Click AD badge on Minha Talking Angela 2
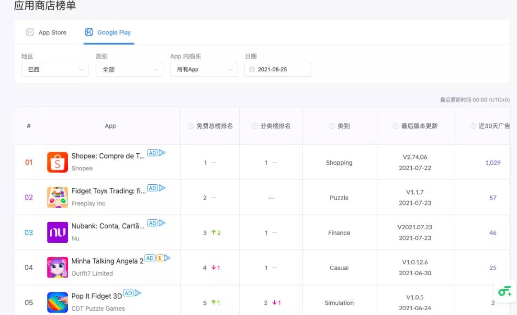The image size is (517, 315). (150, 258)
